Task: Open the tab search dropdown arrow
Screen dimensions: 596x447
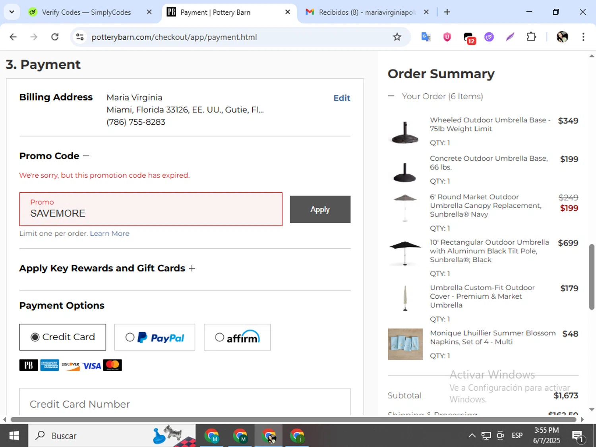Action: pyautogui.click(x=12, y=12)
